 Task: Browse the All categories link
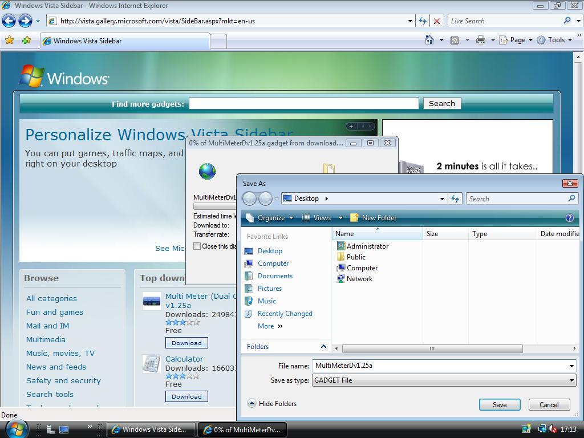tap(51, 298)
